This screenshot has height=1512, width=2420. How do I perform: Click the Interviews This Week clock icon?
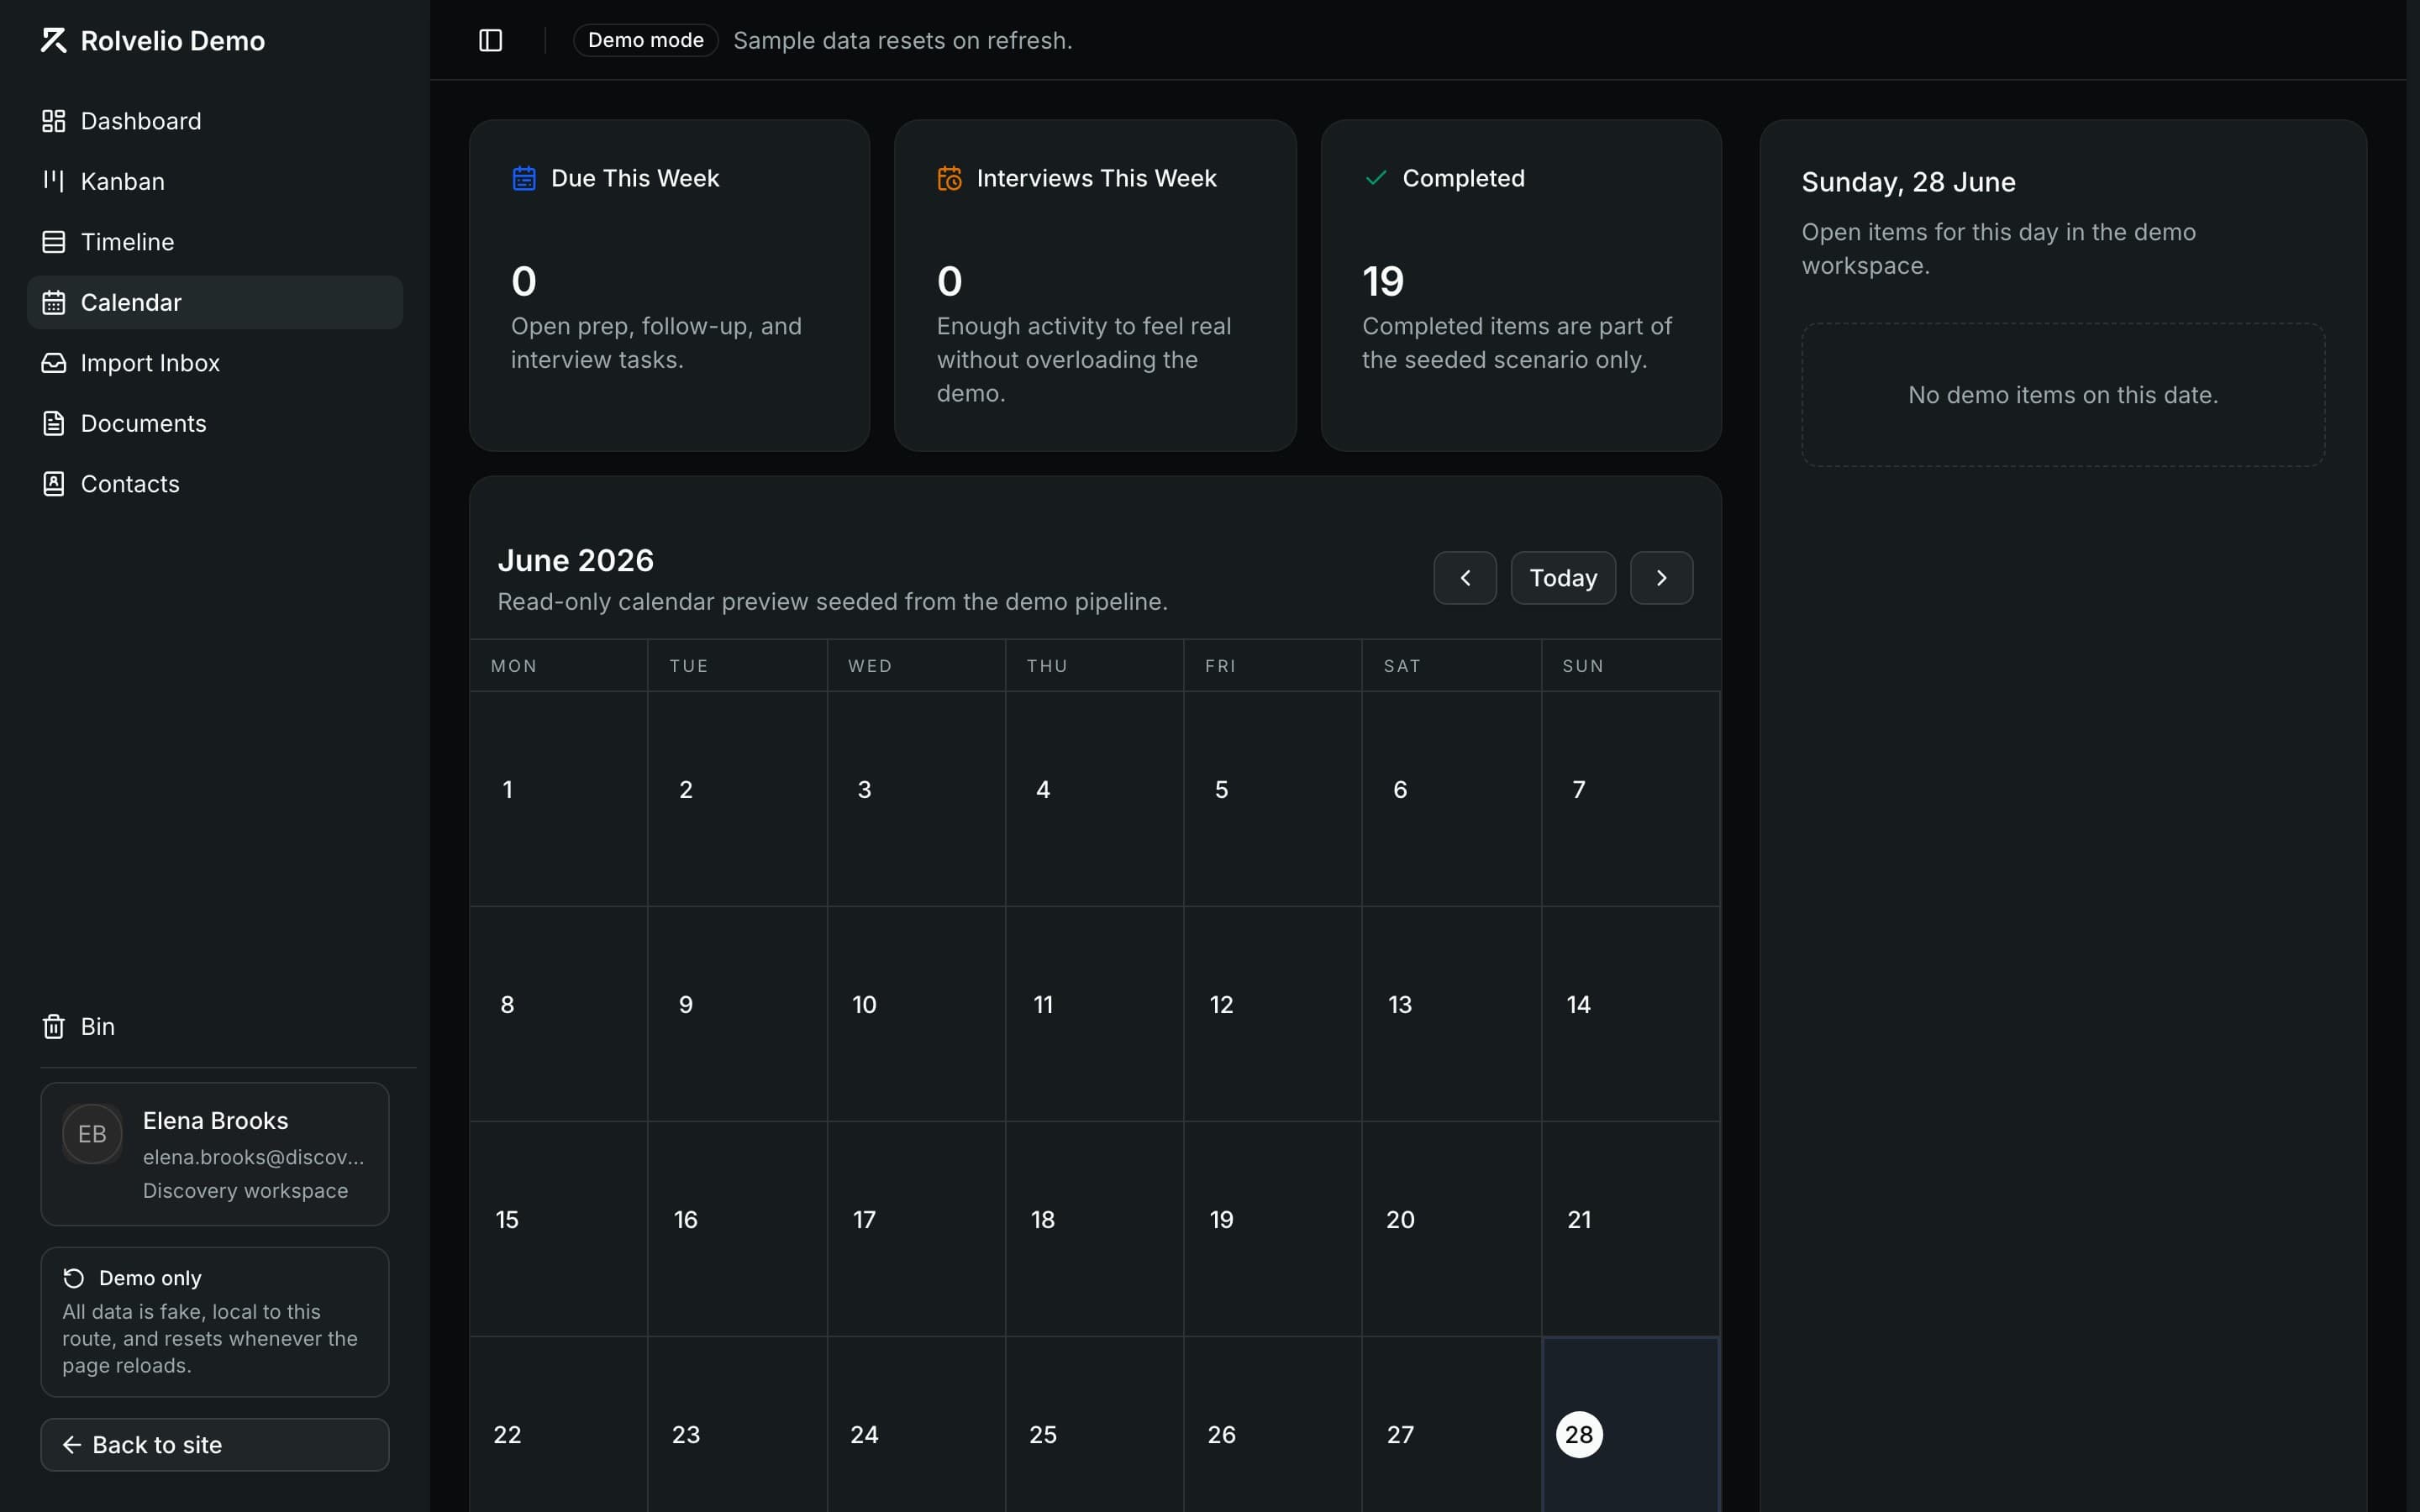[x=949, y=178]
